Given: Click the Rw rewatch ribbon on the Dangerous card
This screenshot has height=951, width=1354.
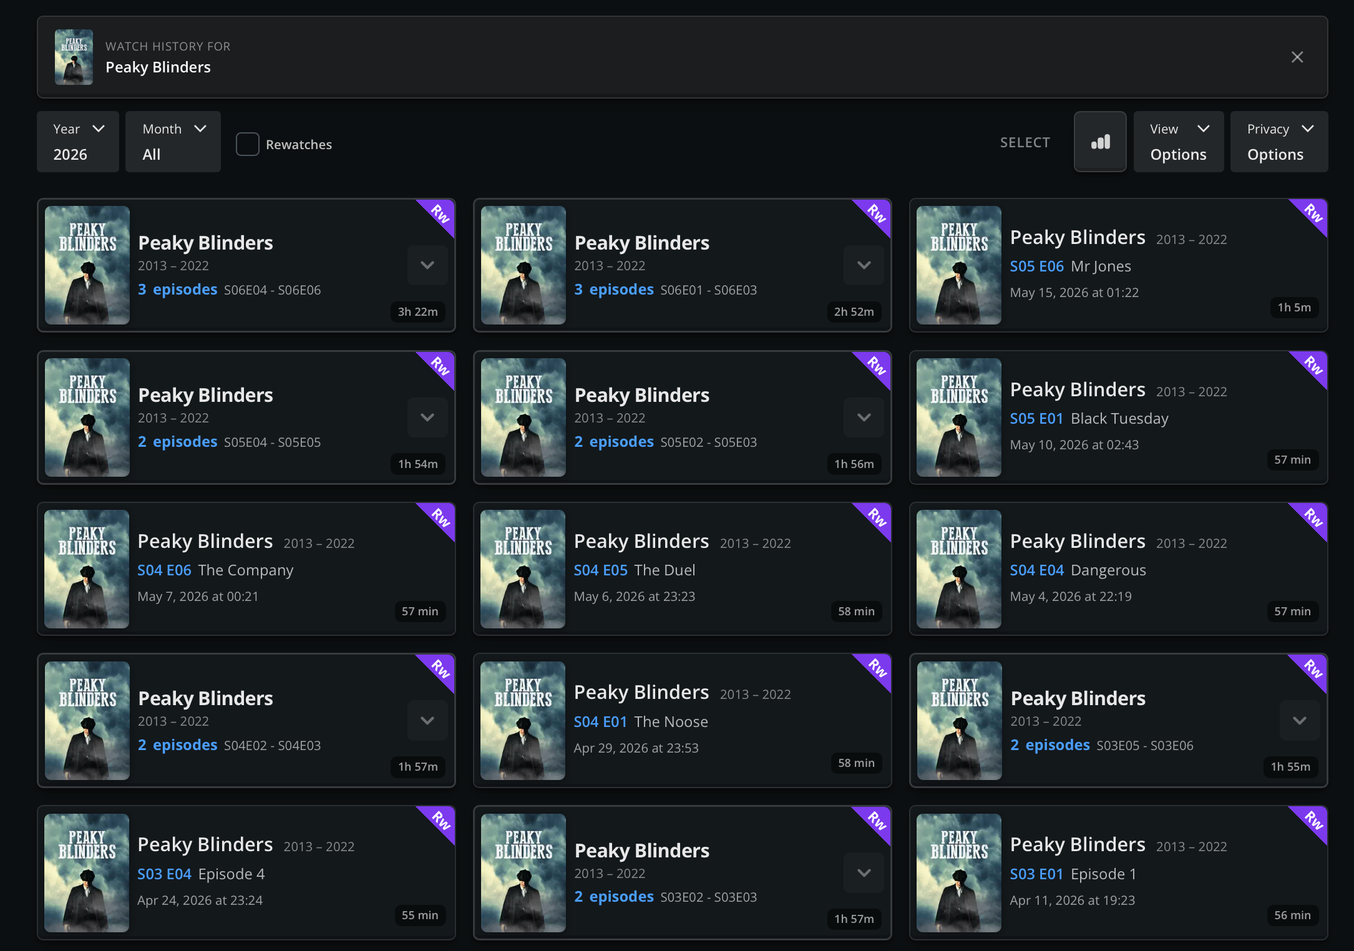Looking at the screenshot, I should [x=1313, y=518].
